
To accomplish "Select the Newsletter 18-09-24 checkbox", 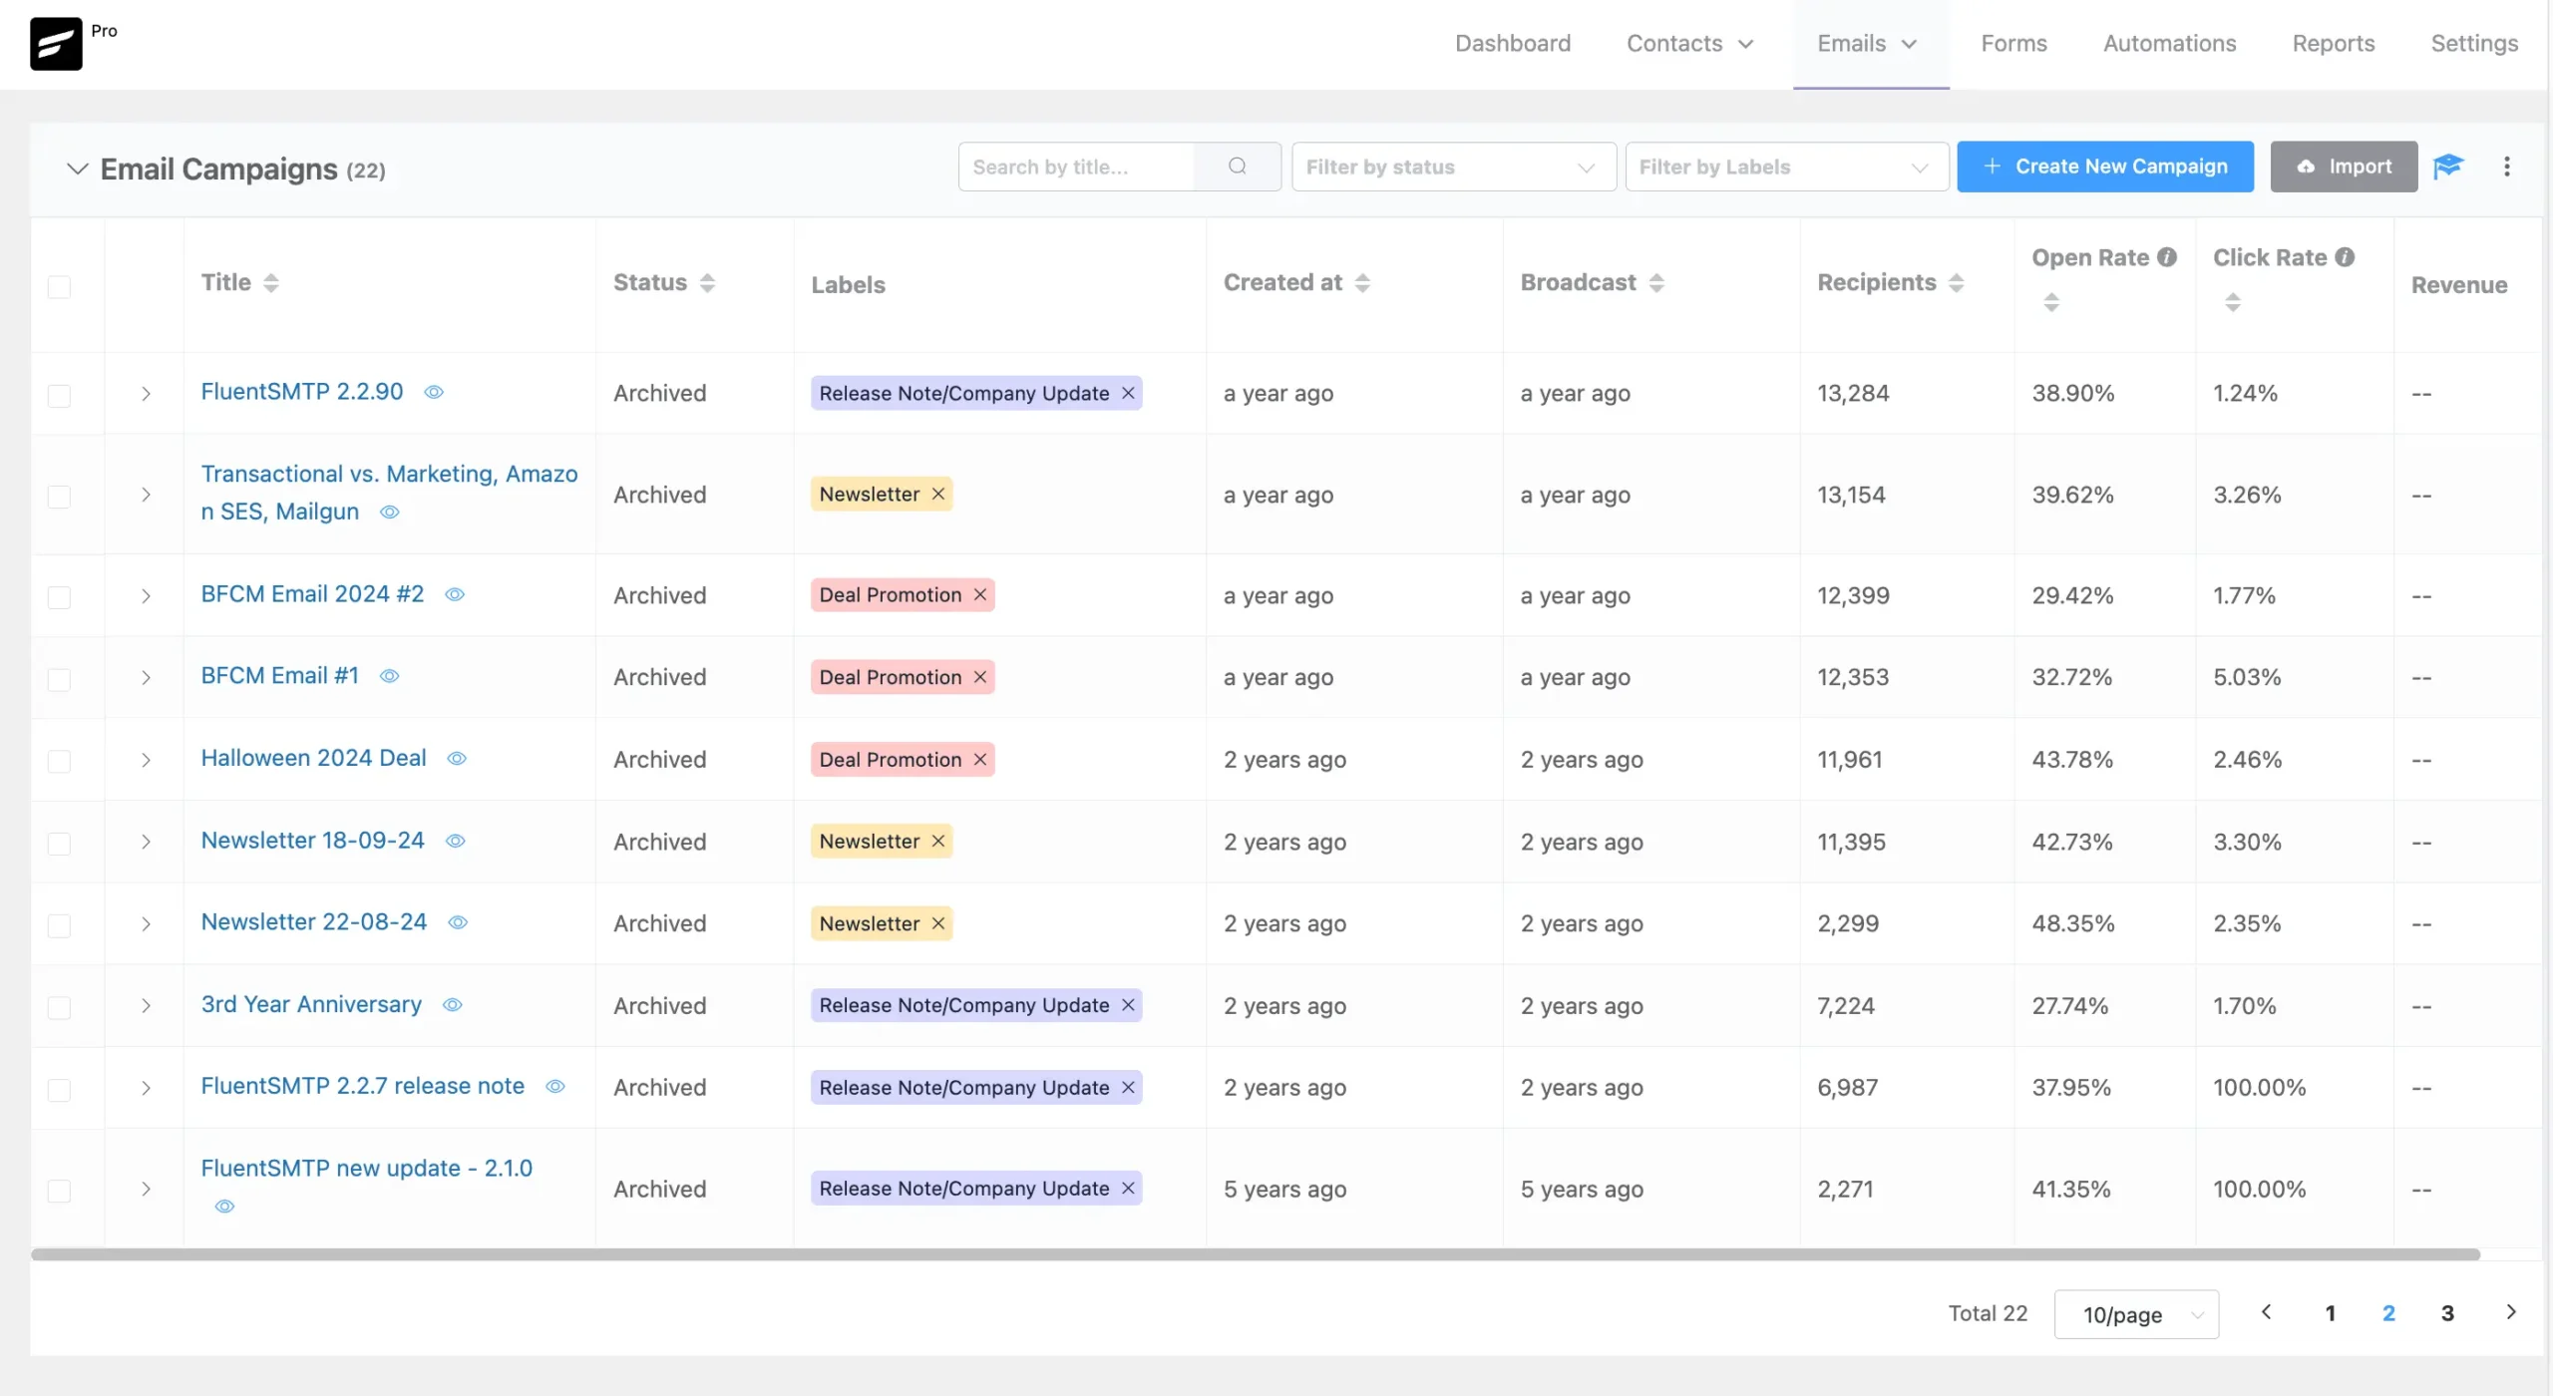I will click(x=60, y=844).
